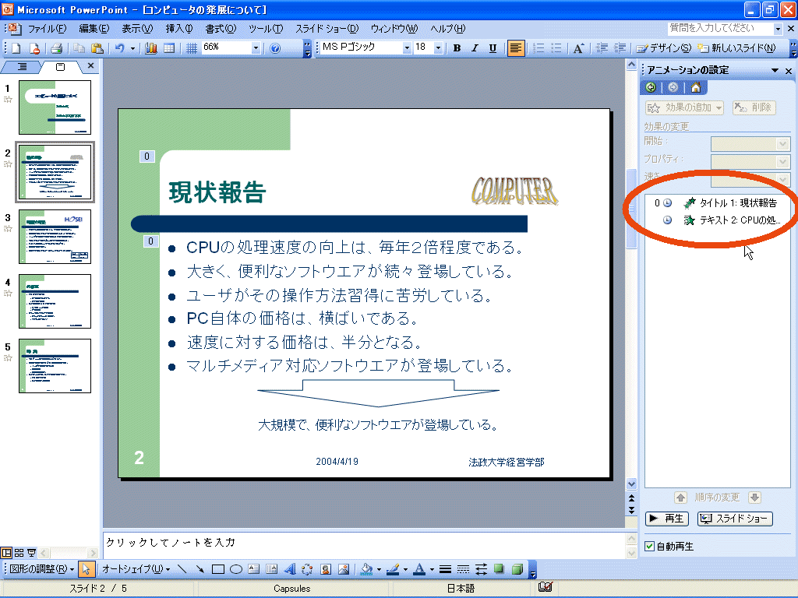This screenshot has width=798, height=598.
Task: Open the 編集(E) menu
Action: click(94, 29)
